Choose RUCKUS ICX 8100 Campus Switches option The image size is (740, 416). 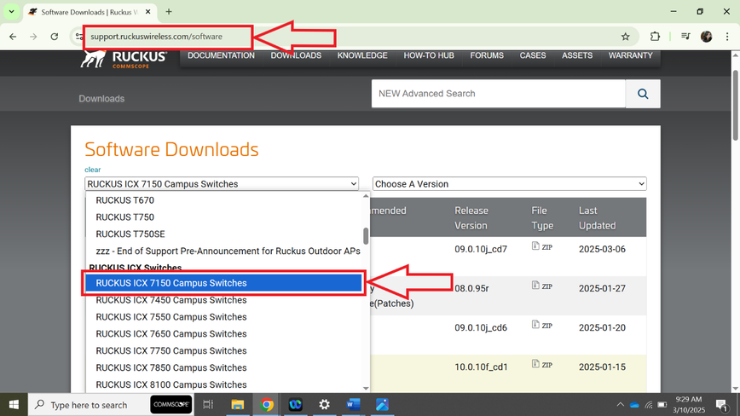tap(171, 384)
